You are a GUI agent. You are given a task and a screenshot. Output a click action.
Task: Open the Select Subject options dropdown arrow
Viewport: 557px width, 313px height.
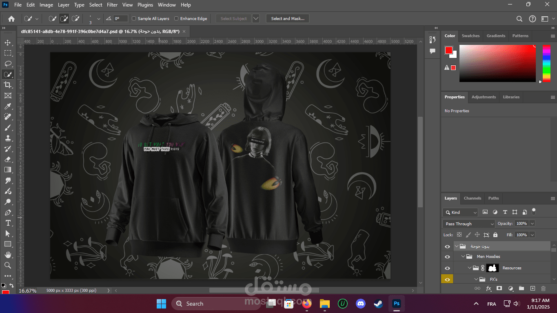(x=256, y=18)
